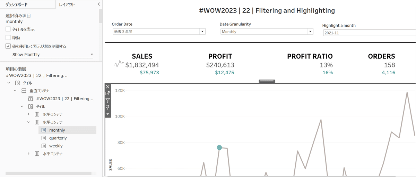Switch to the レイアウト tab
The width and height of the screenshot is (416, 177).
(x=67, y=4)
